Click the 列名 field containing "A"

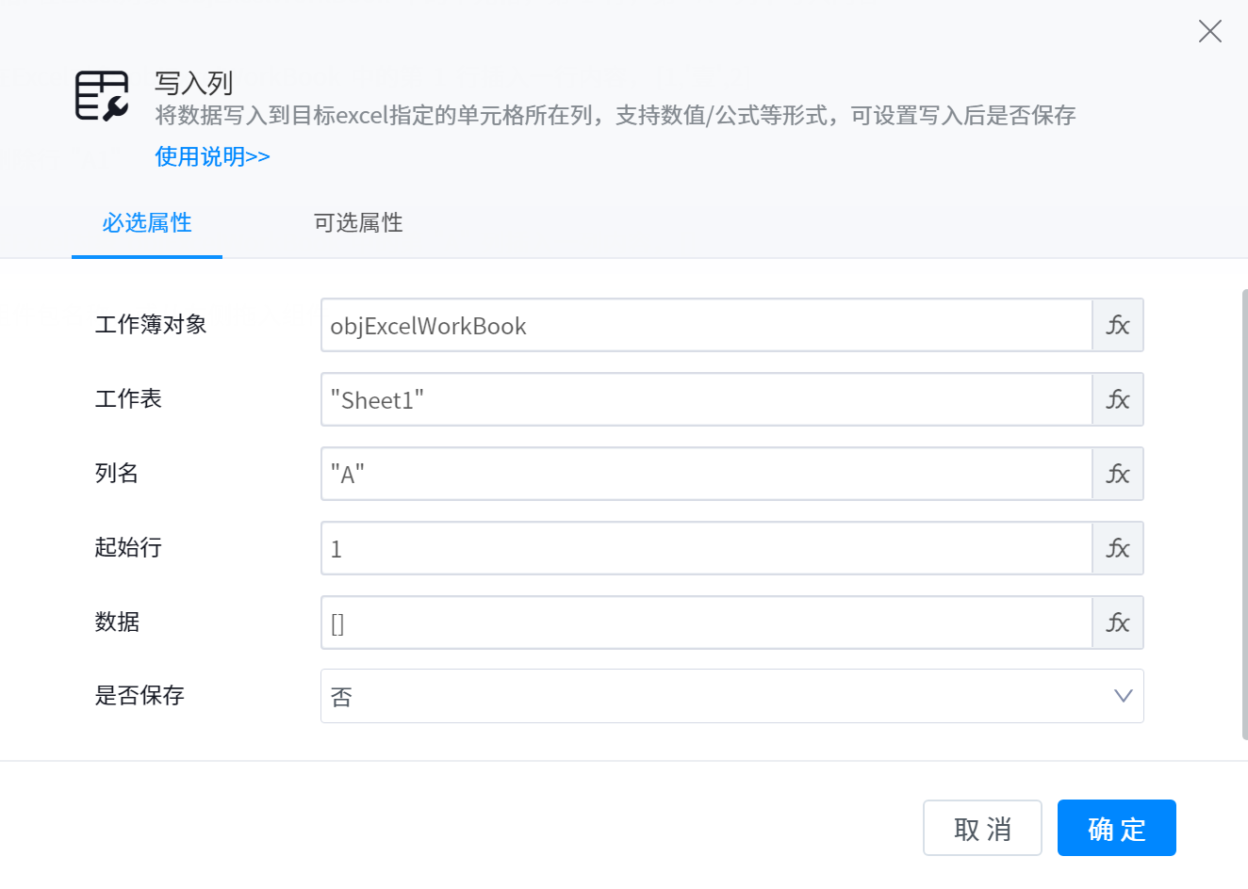click(706, 475)
